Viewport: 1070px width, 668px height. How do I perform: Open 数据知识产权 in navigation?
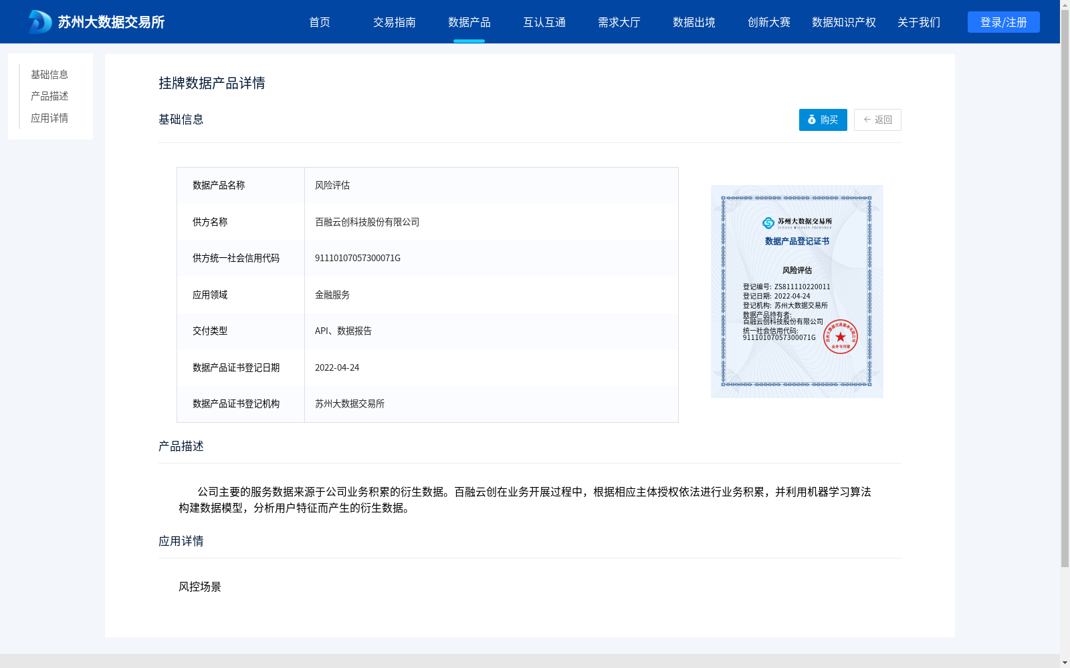tap(844, 22)
